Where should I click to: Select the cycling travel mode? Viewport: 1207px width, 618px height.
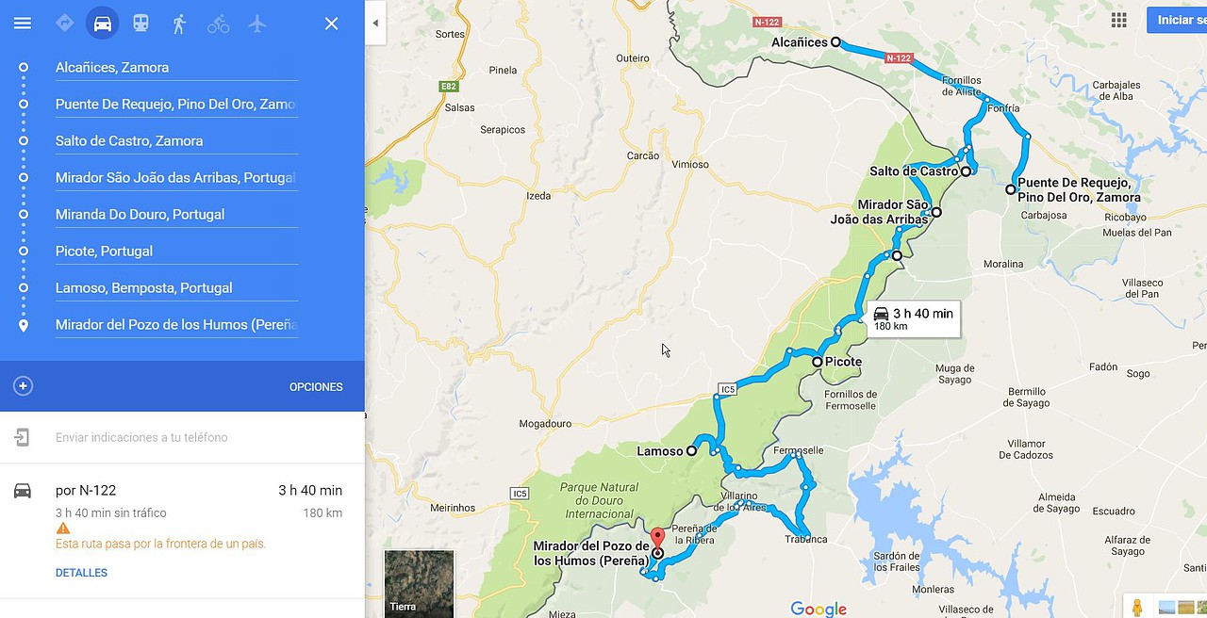[218, 24]
